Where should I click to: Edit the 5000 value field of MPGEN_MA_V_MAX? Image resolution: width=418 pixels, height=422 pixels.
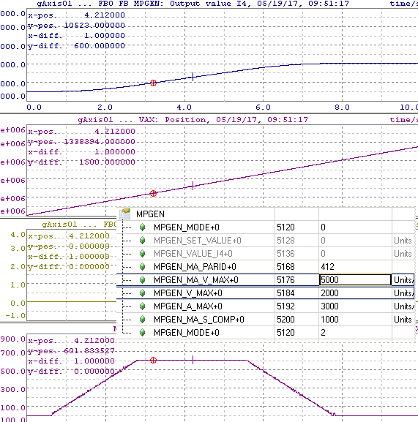point(355,280)
